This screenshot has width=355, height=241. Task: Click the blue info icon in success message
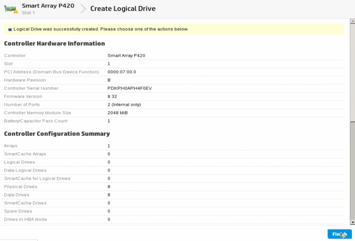pos(10,30)
